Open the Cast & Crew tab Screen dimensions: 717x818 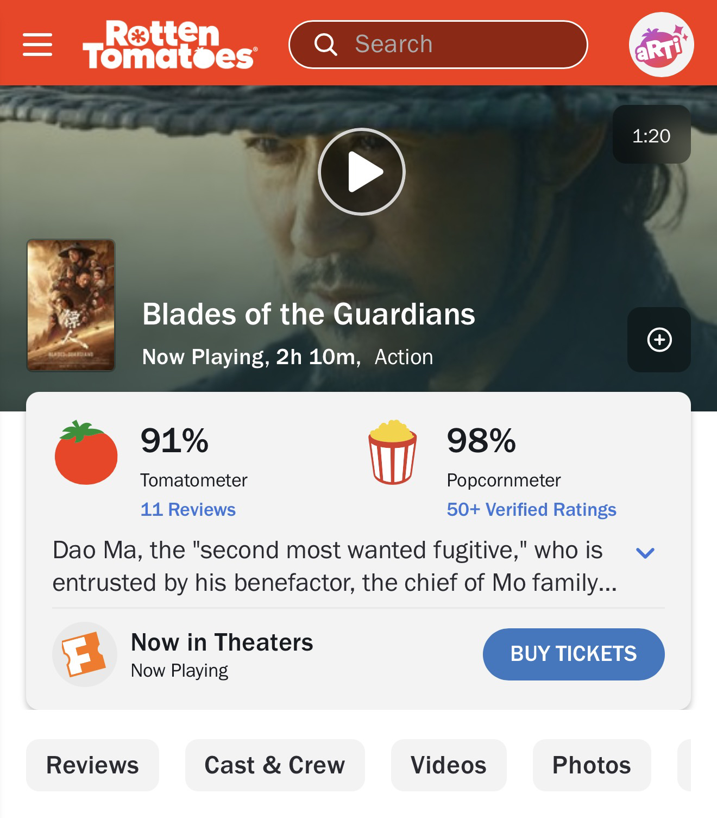[x=274, y=765]
